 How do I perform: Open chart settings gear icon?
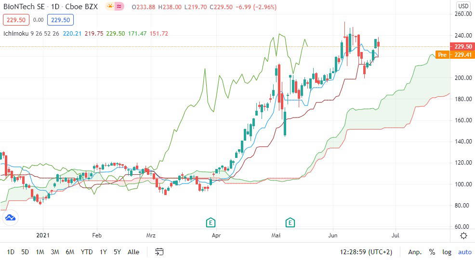tap(463, 235)
